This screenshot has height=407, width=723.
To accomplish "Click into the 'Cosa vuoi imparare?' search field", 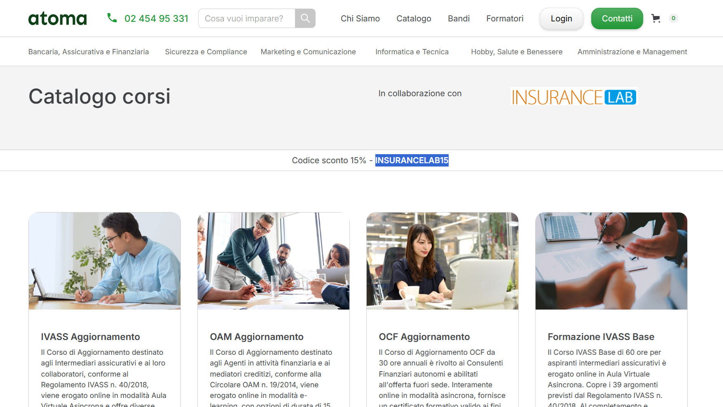I will (247, 18).
